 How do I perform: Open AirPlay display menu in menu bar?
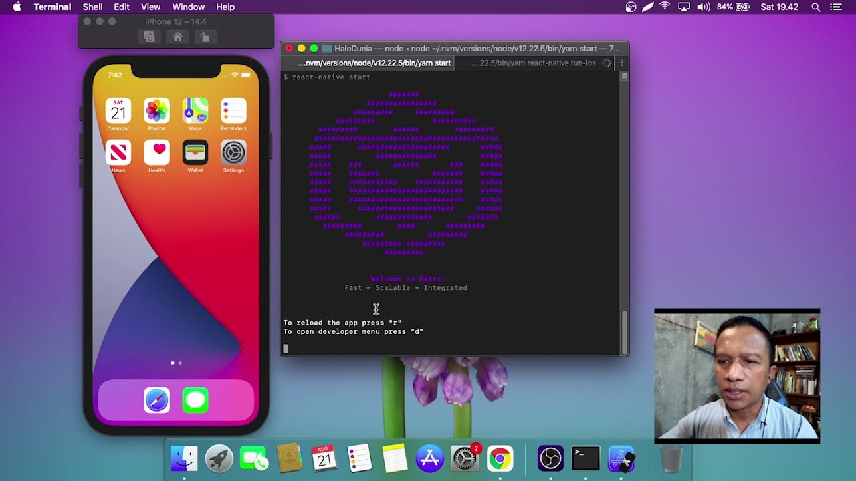click(683, 7)
